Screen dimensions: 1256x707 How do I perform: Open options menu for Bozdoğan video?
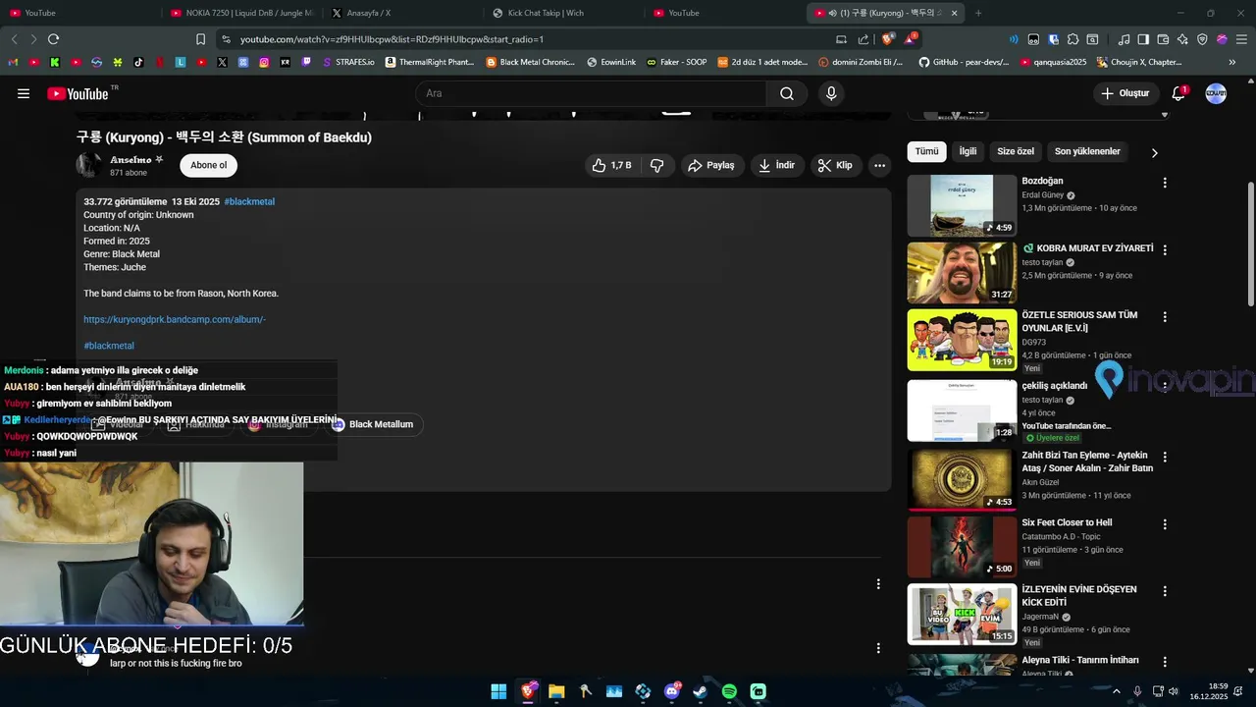point(1165,183)
